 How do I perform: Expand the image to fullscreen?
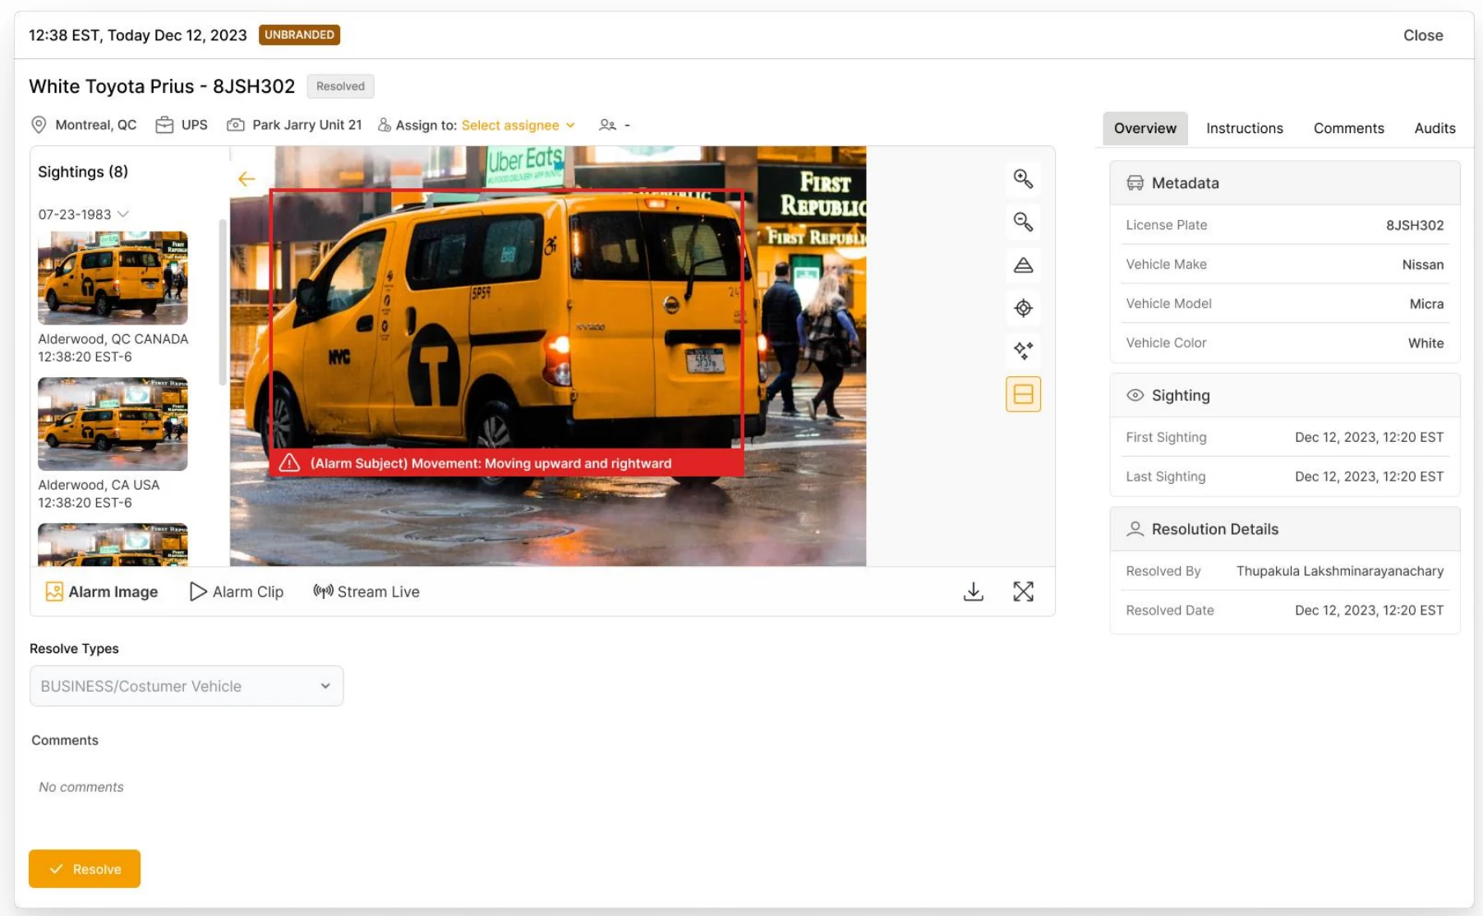[1023, 591]
